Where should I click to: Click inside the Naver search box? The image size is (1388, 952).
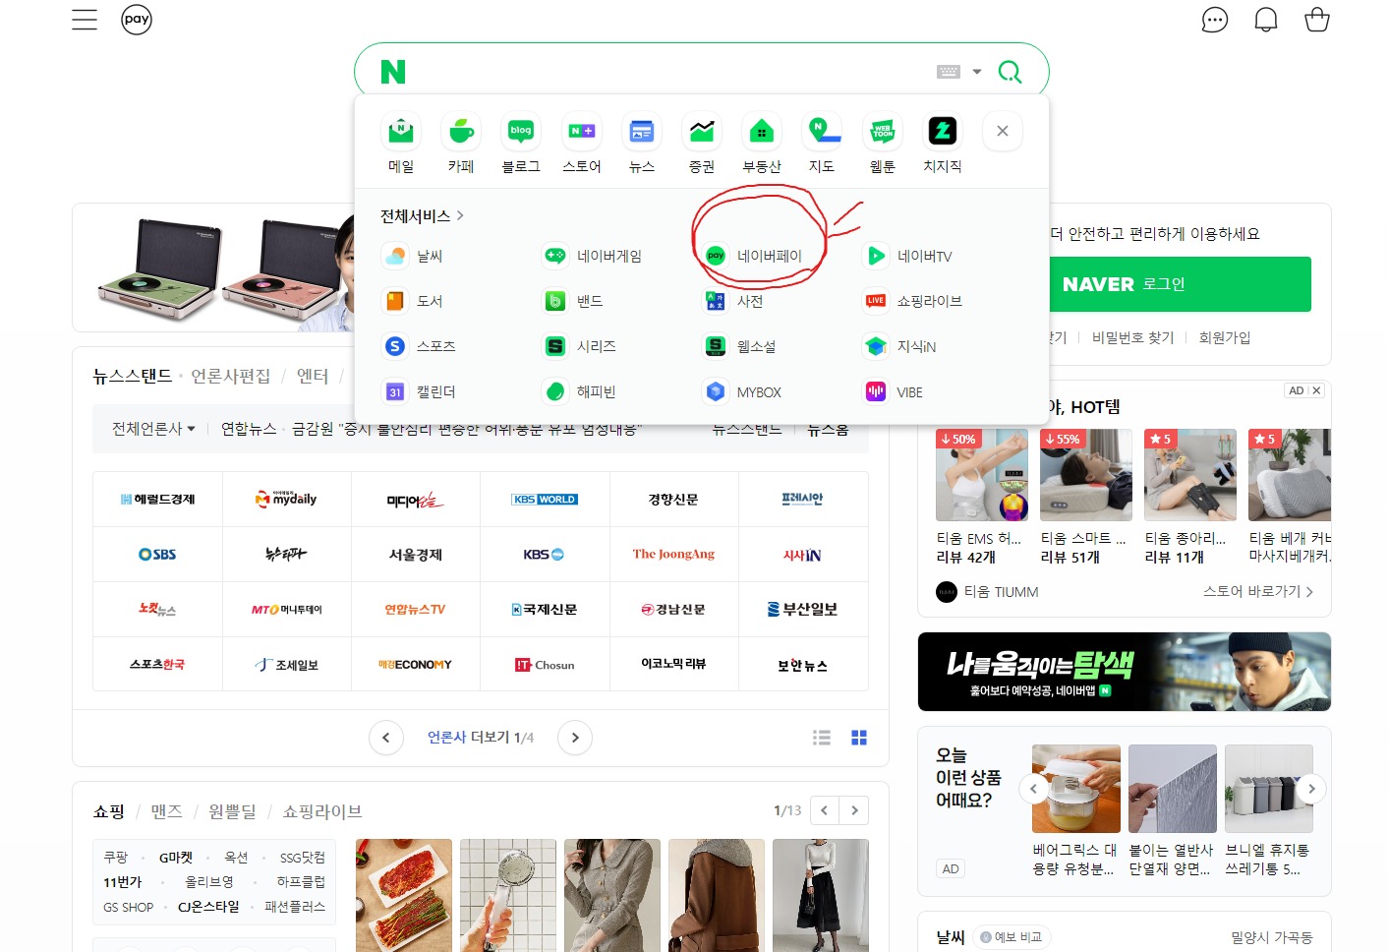668,72
